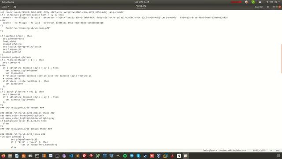Click the Ln 99, Col 15 position indicator
Screen dimensions: 282x159
(x=259, y=150)
